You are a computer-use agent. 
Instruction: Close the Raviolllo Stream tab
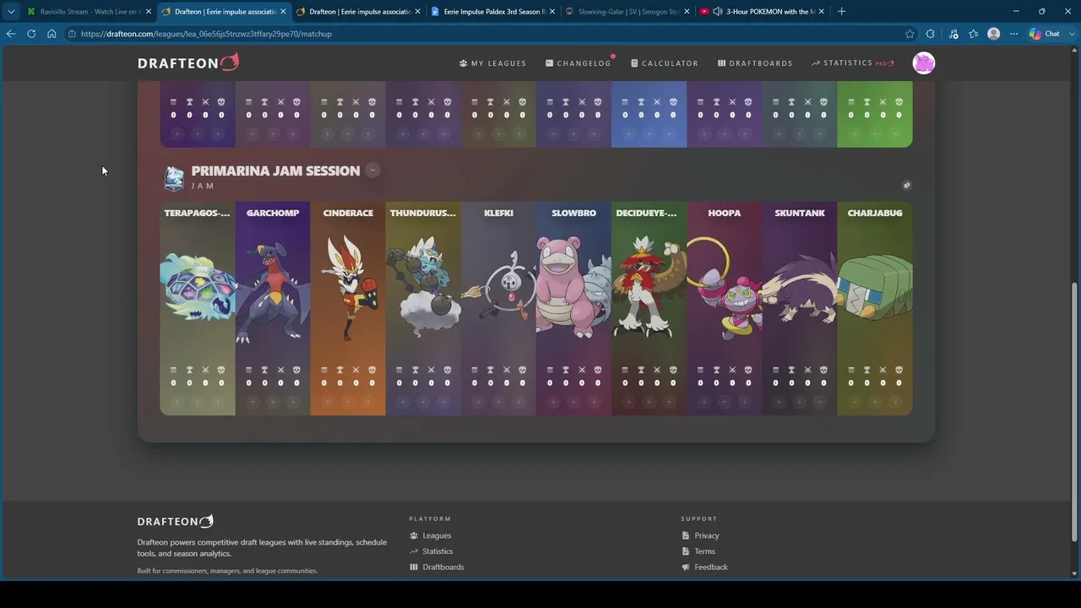149,11
